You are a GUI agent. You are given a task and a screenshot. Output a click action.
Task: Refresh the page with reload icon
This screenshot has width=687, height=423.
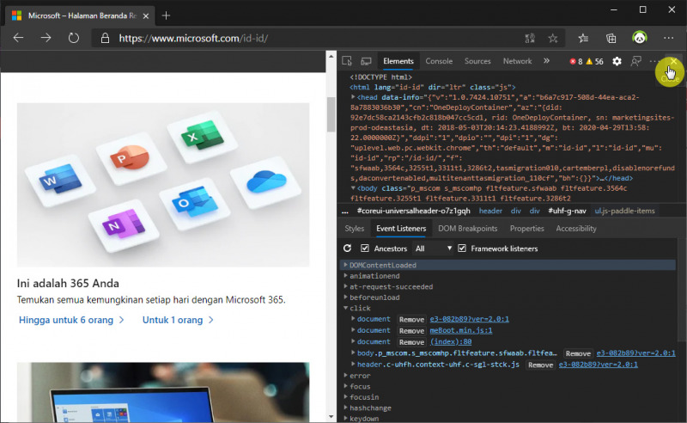click(x=74, y=38)
